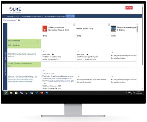Viewport: 147px width, 122px height.
Task: Click the Freeport-McMoRan company logo
Action: coord(113,29)
